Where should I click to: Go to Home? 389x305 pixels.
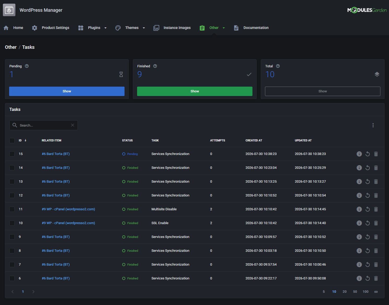click(x=14, y=28)
